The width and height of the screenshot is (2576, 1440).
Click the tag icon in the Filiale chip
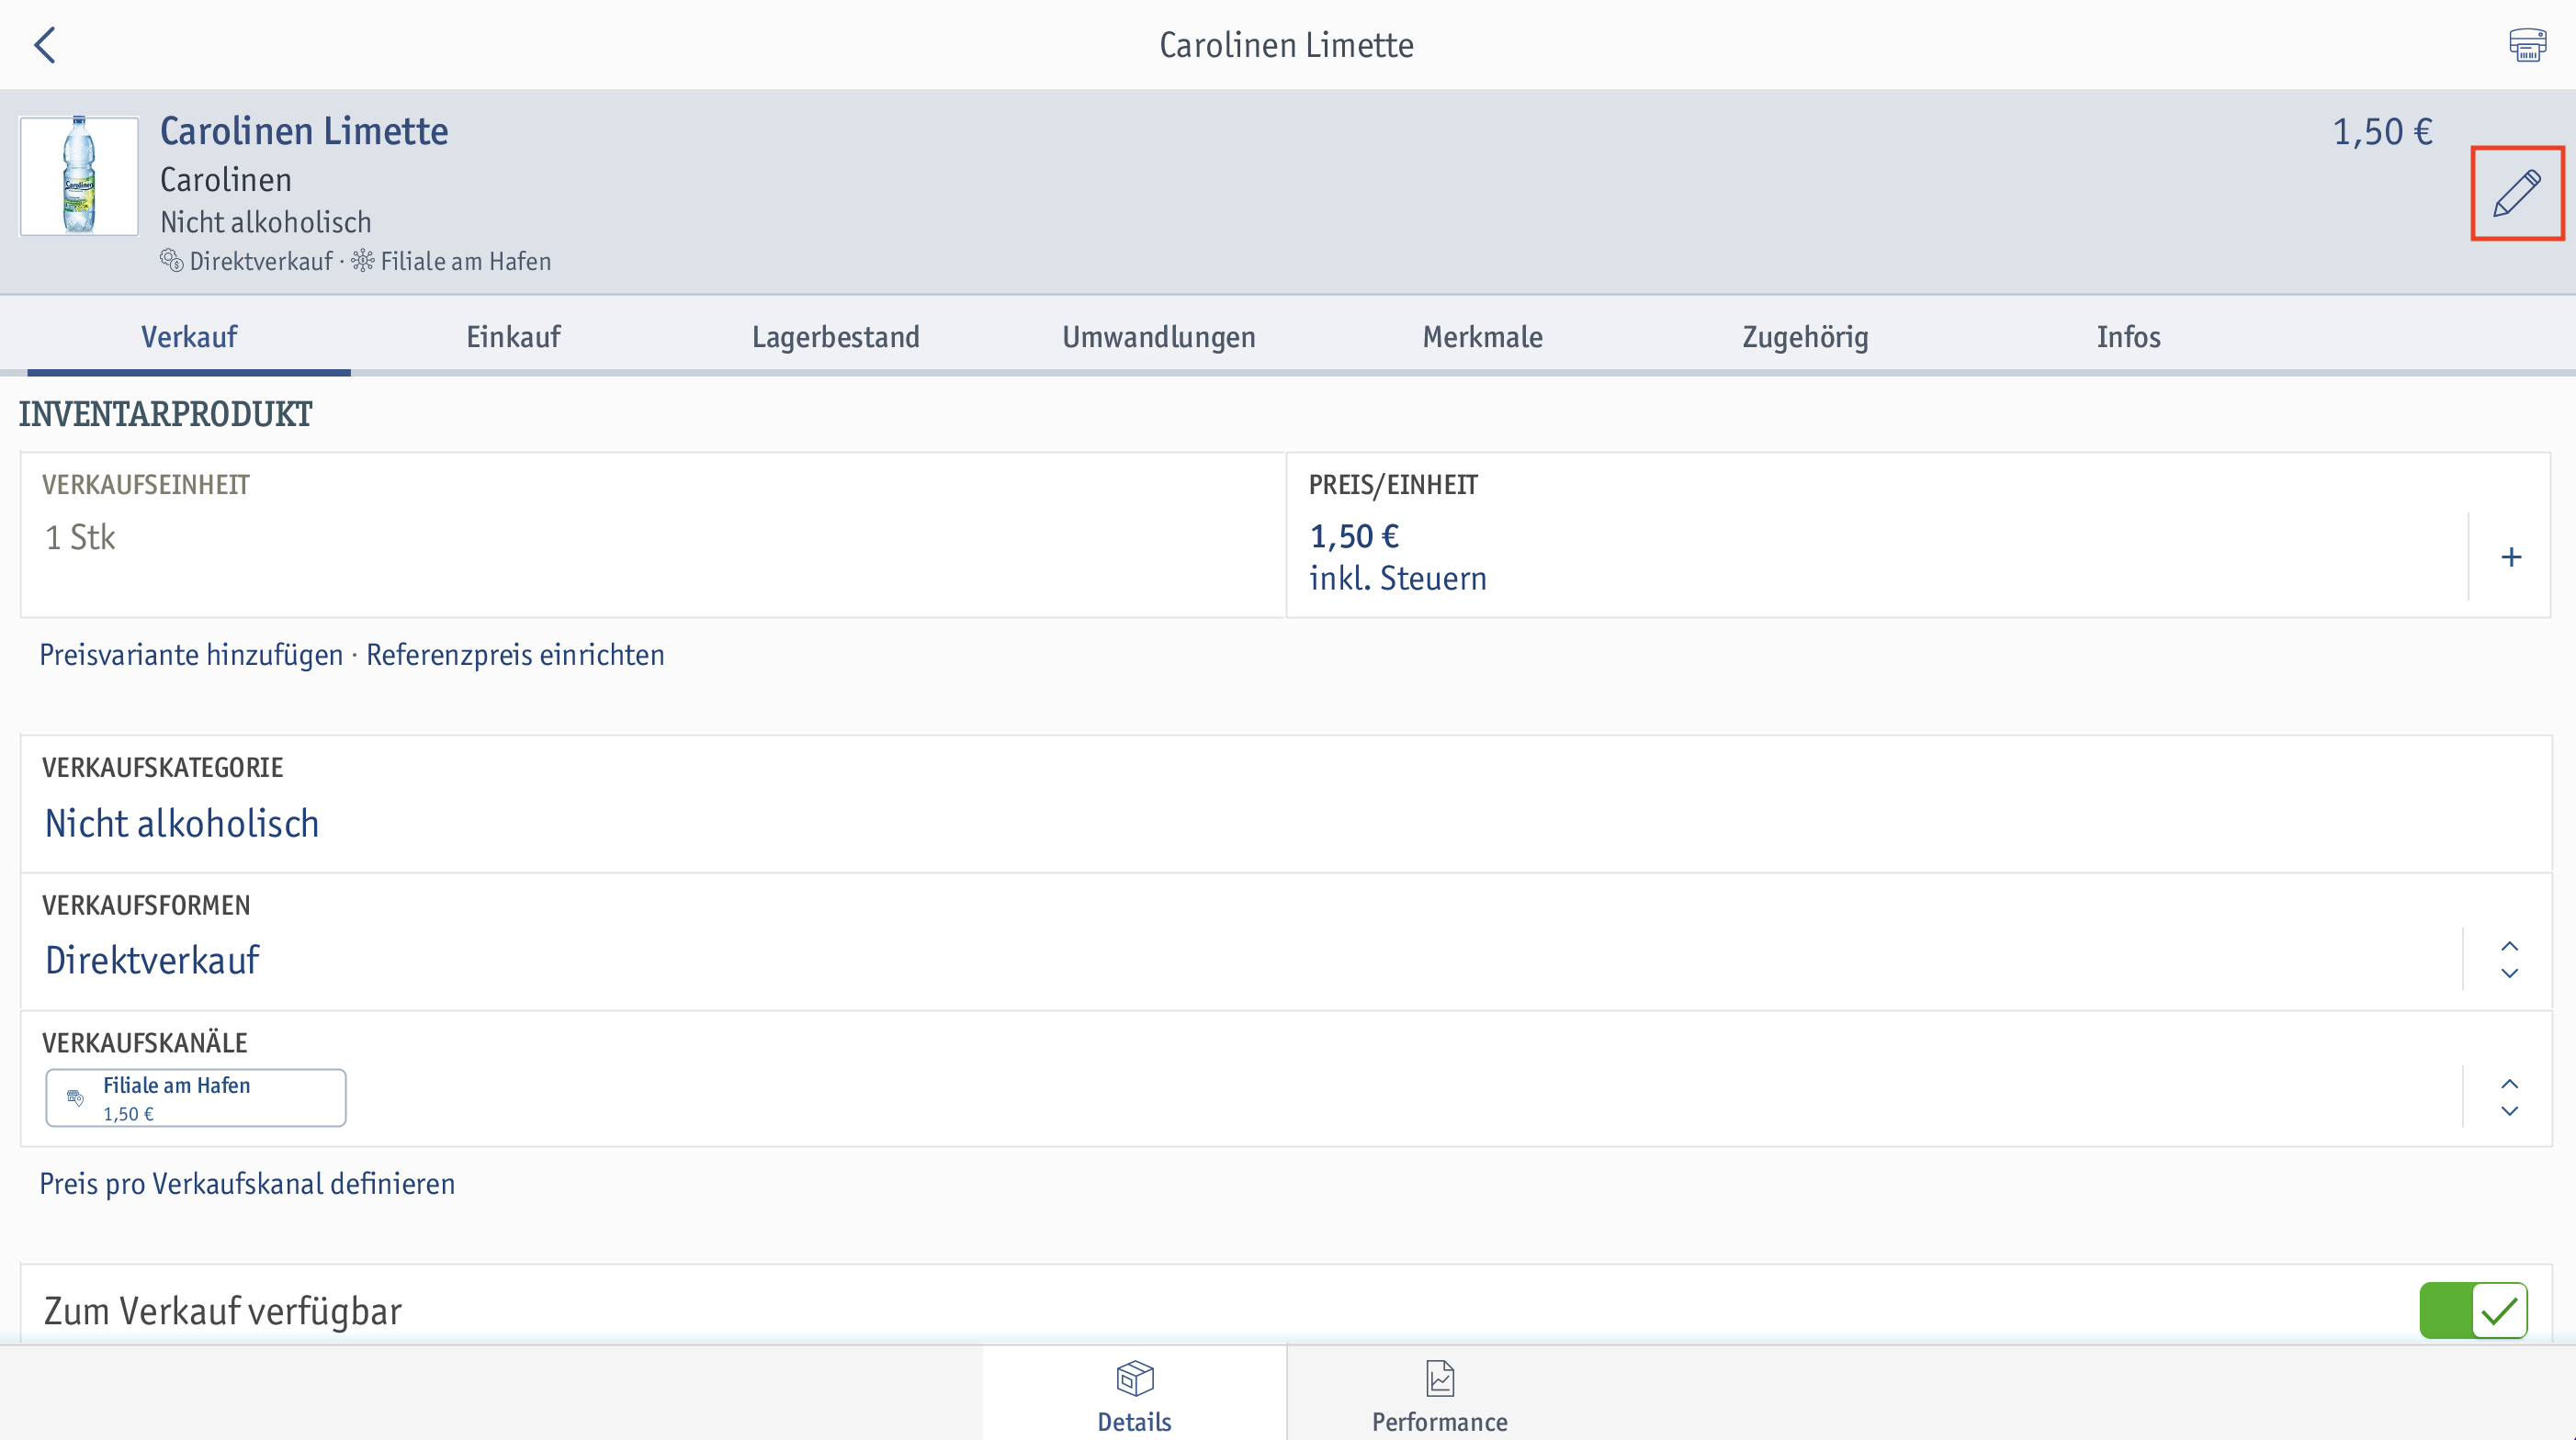(75, 1097)
